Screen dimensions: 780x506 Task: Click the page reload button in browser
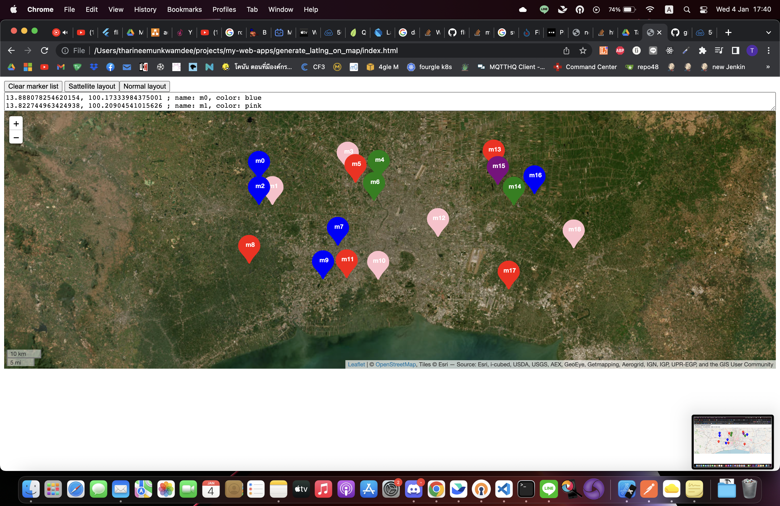(44, 50)
